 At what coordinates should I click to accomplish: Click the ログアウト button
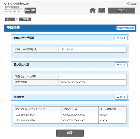(122, 10)
